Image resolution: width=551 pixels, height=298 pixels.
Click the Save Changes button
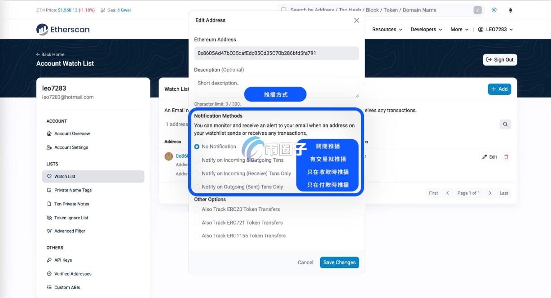tap(339, 262)
